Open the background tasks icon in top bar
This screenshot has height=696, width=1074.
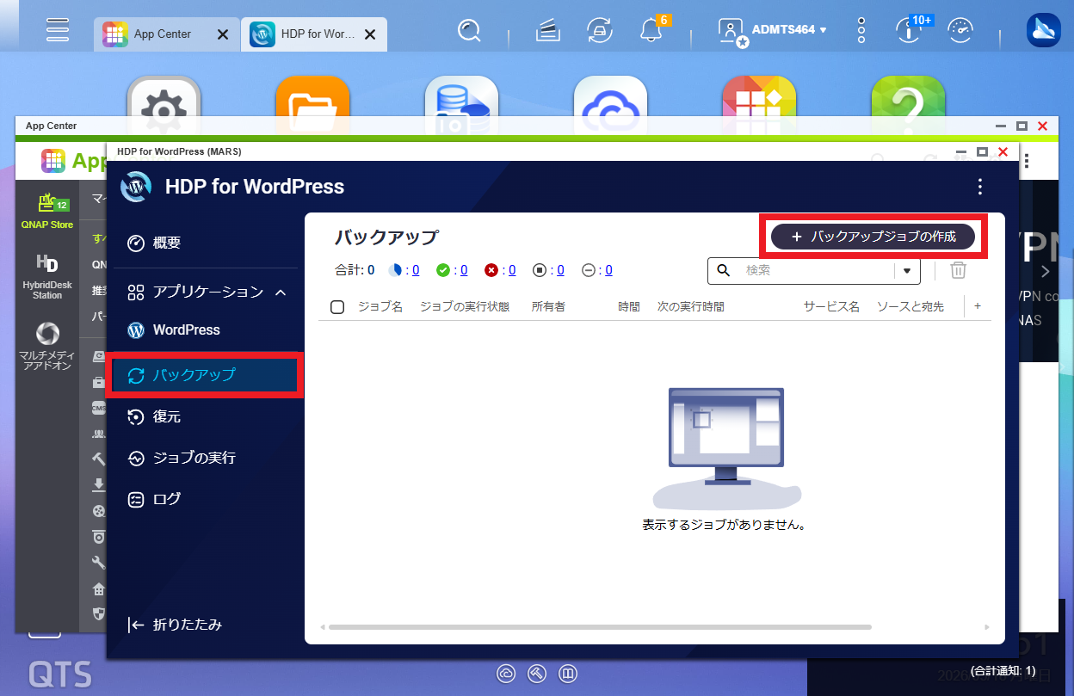[x=548, y=32]
